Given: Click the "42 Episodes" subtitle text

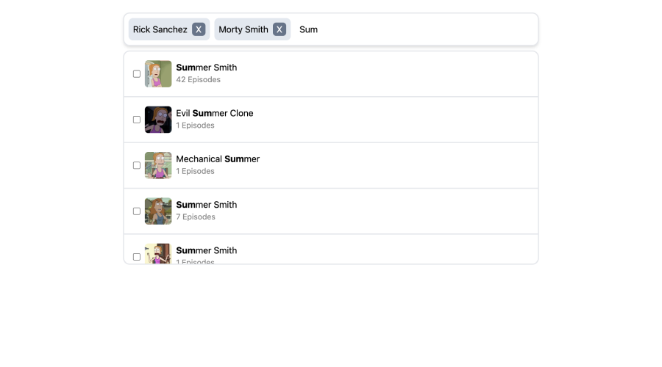Looking at the screenshot, I should coord(198,79).
